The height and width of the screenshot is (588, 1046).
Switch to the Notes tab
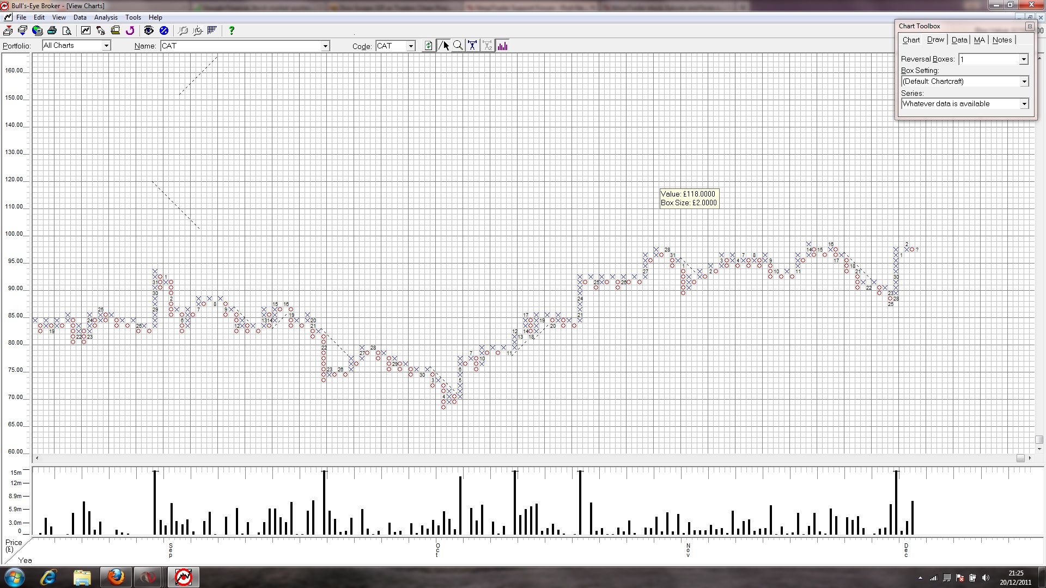[1002, 40]
